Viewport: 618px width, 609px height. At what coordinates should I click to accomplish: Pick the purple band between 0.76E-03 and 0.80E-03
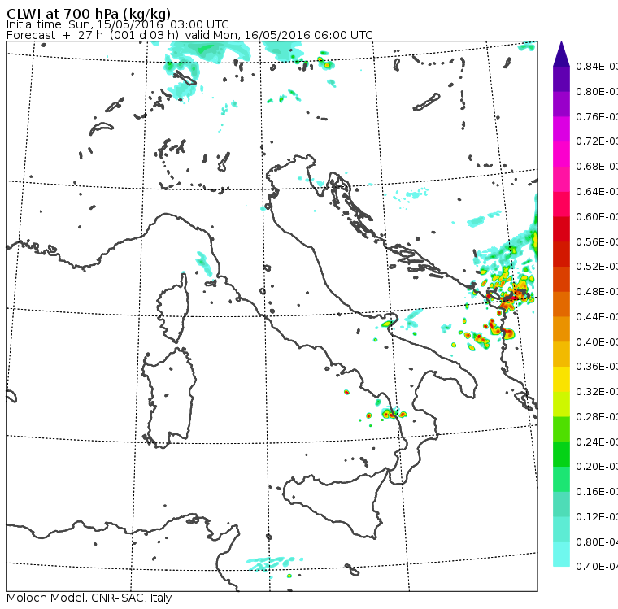pyautogui.click(x=561, y=104)
